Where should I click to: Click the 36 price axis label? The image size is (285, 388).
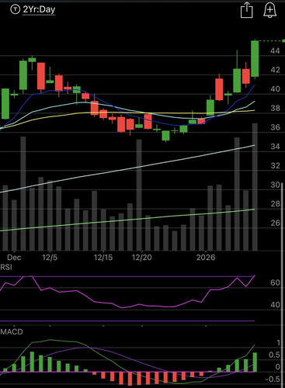click(x=275, y=127)
